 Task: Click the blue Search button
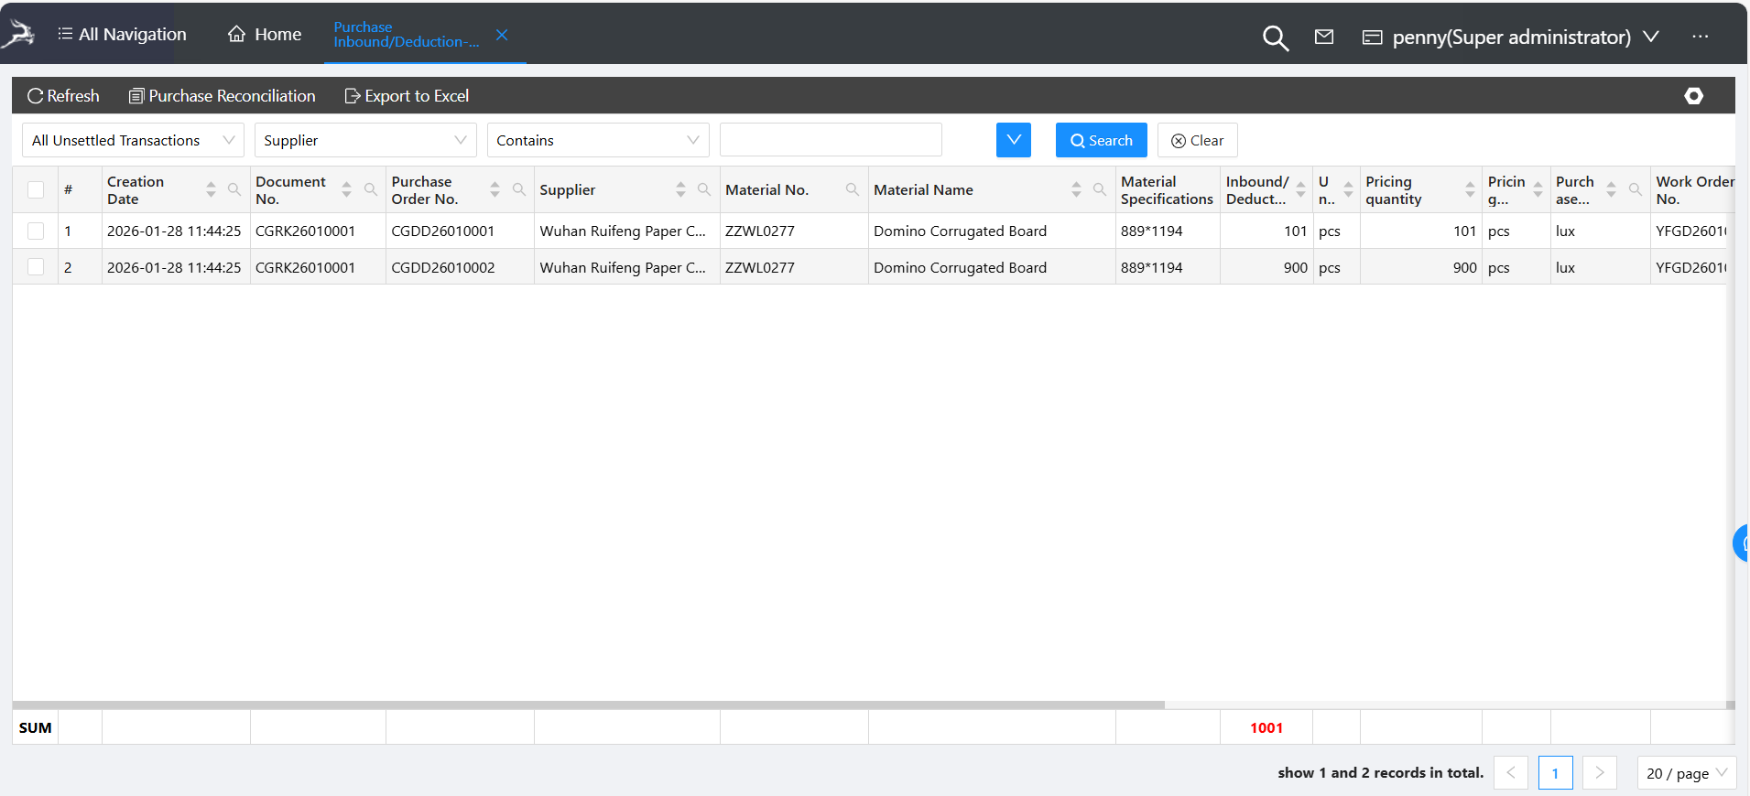click(1101, 140)
